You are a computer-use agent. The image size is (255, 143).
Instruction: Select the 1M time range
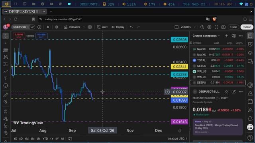(x=27, y=139)
